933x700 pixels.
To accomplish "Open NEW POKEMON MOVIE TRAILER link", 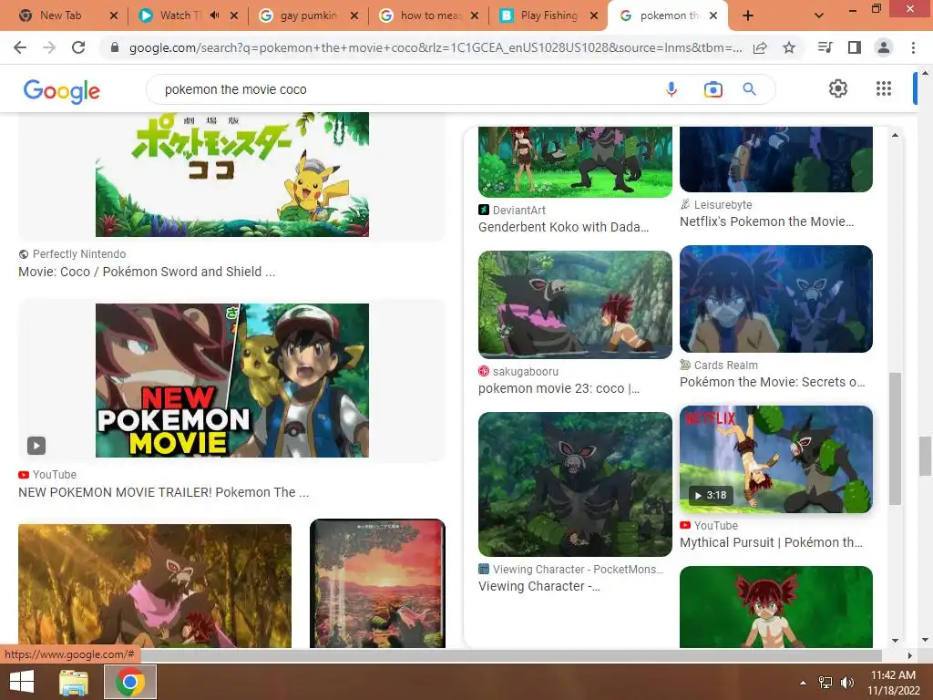I will tap(164, 492).
